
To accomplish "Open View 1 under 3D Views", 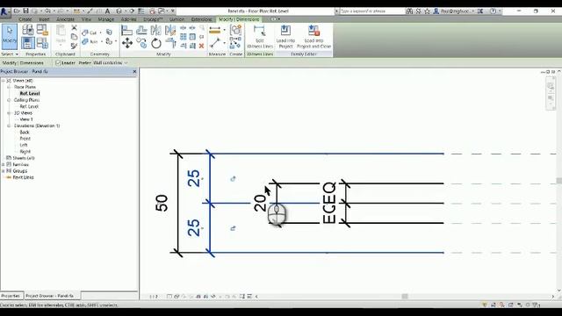I will (x=26, y=119).
